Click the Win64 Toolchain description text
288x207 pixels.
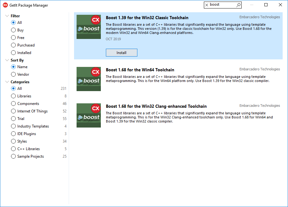click(187, 79)
